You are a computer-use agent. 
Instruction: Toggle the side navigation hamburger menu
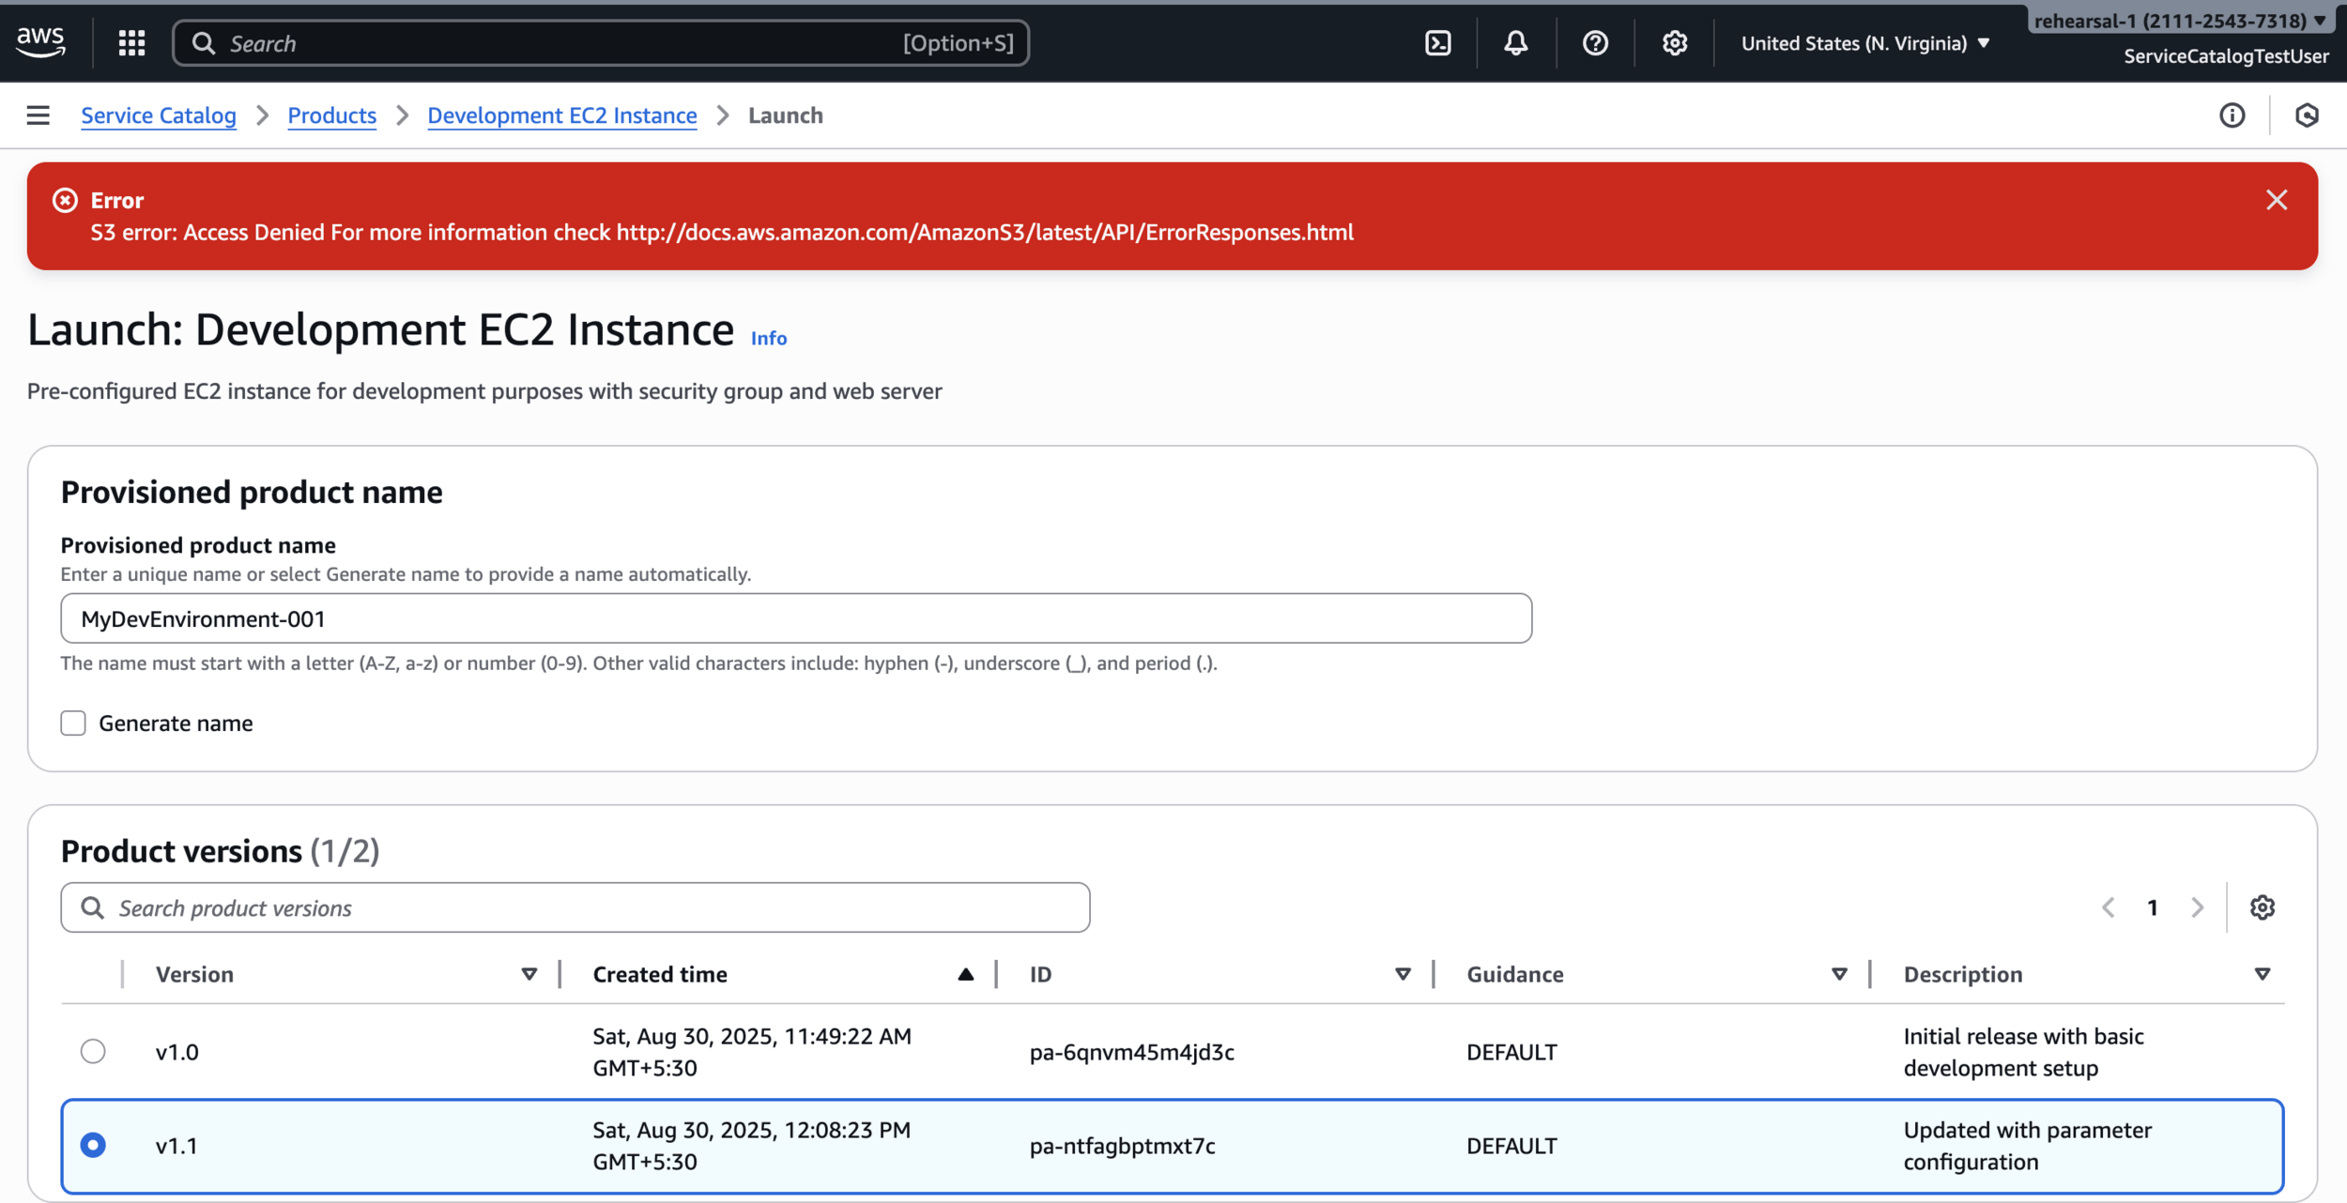click(38, 115)
